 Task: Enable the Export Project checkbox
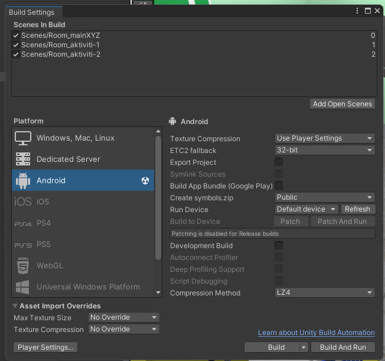pos(279,162)
